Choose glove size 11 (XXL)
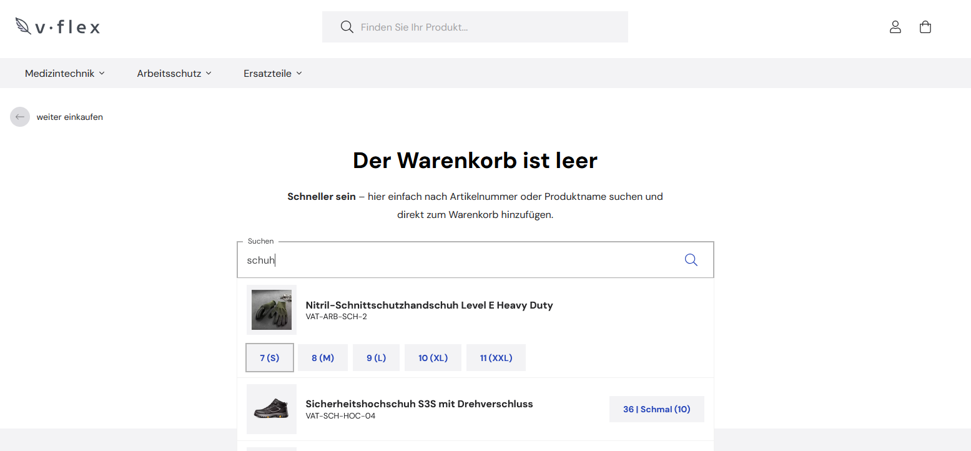This screenshot has height=451, width=971. (496, 358)
